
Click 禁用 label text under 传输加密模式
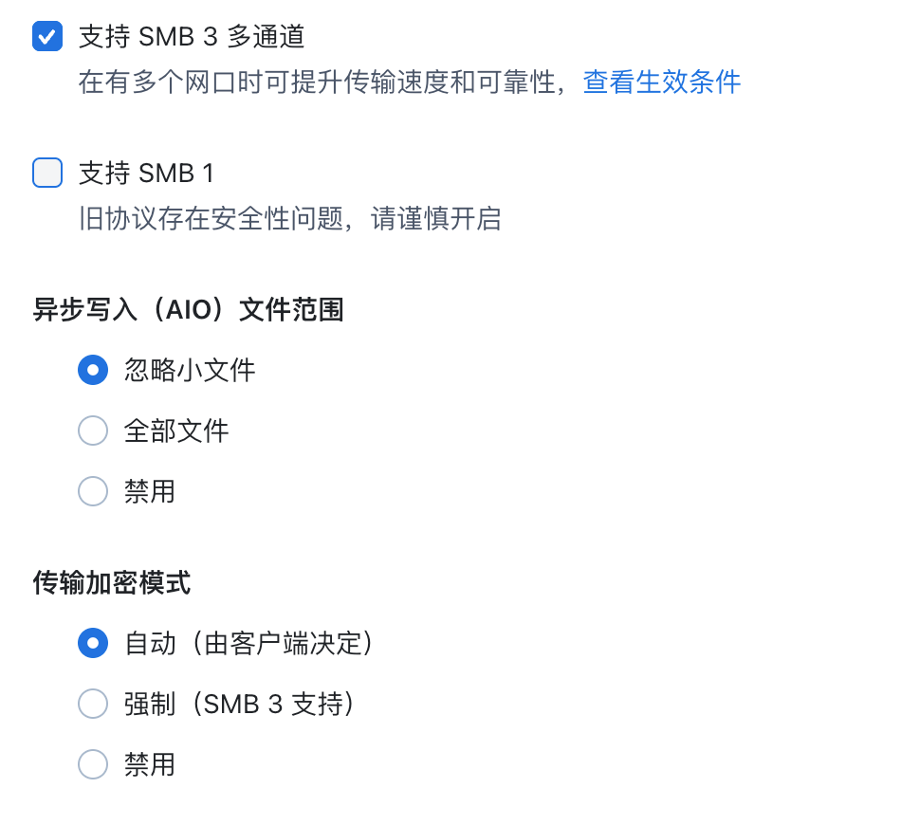click(150, 764)
